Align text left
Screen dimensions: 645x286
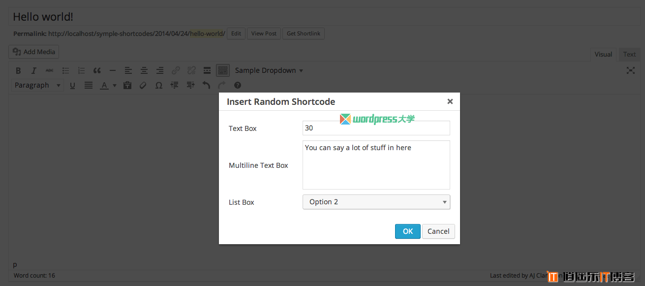pos(128,70)
